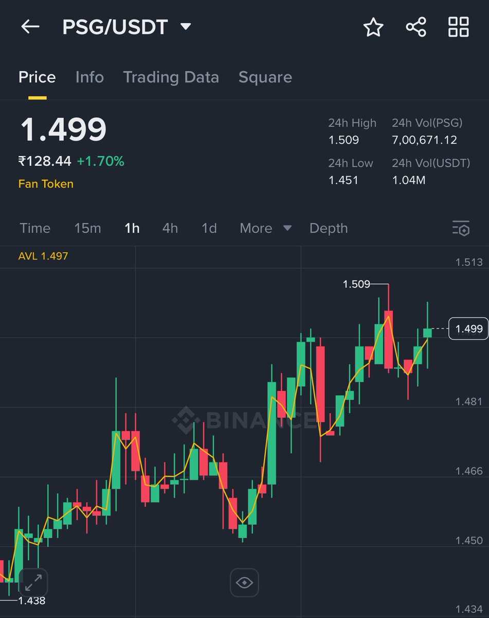Tap the 1.450 price axis label
The image size is (489, 618).
pos(469,540)
